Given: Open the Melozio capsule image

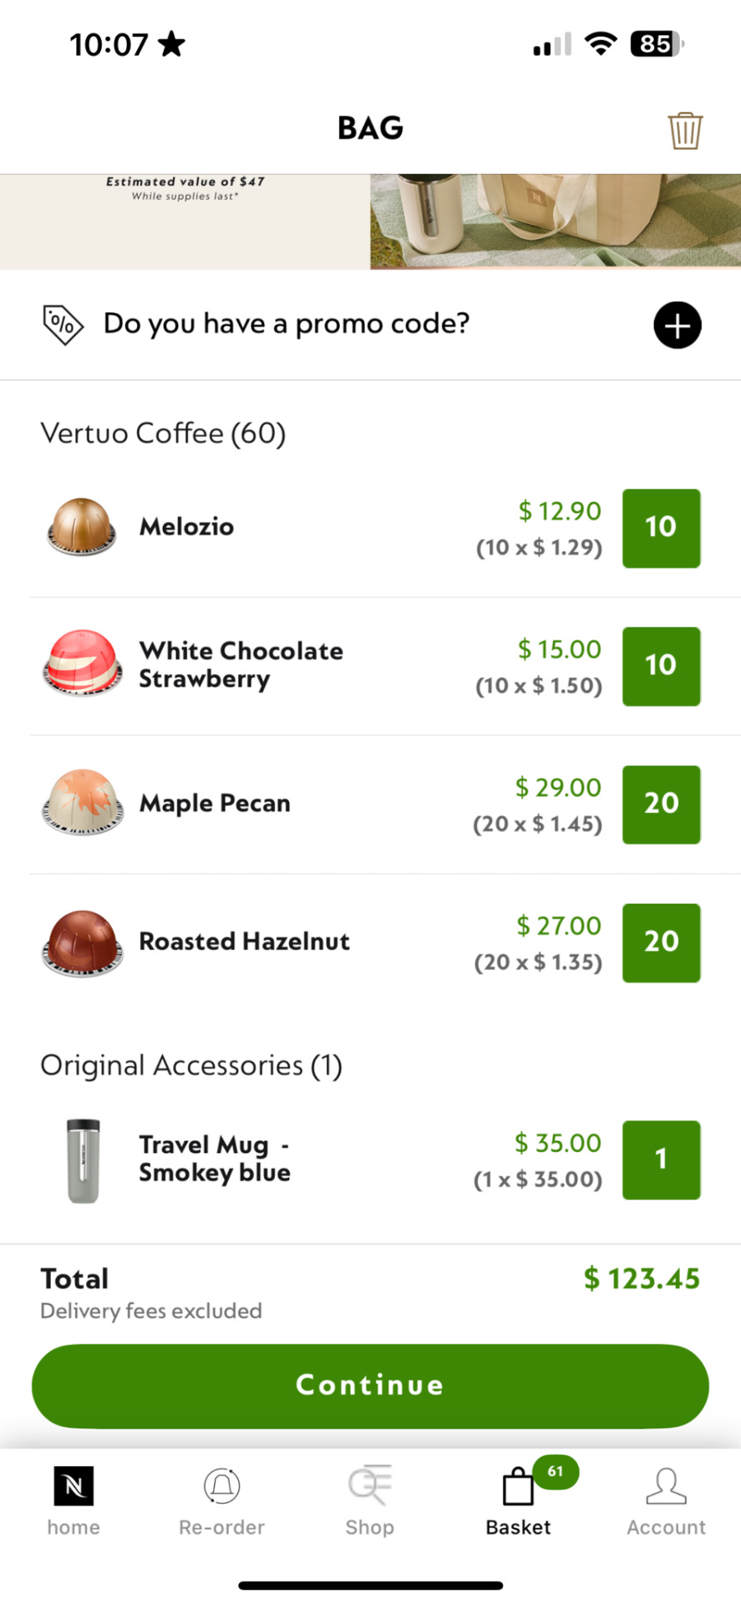Looking at the screenshot, I should [81, 526].
